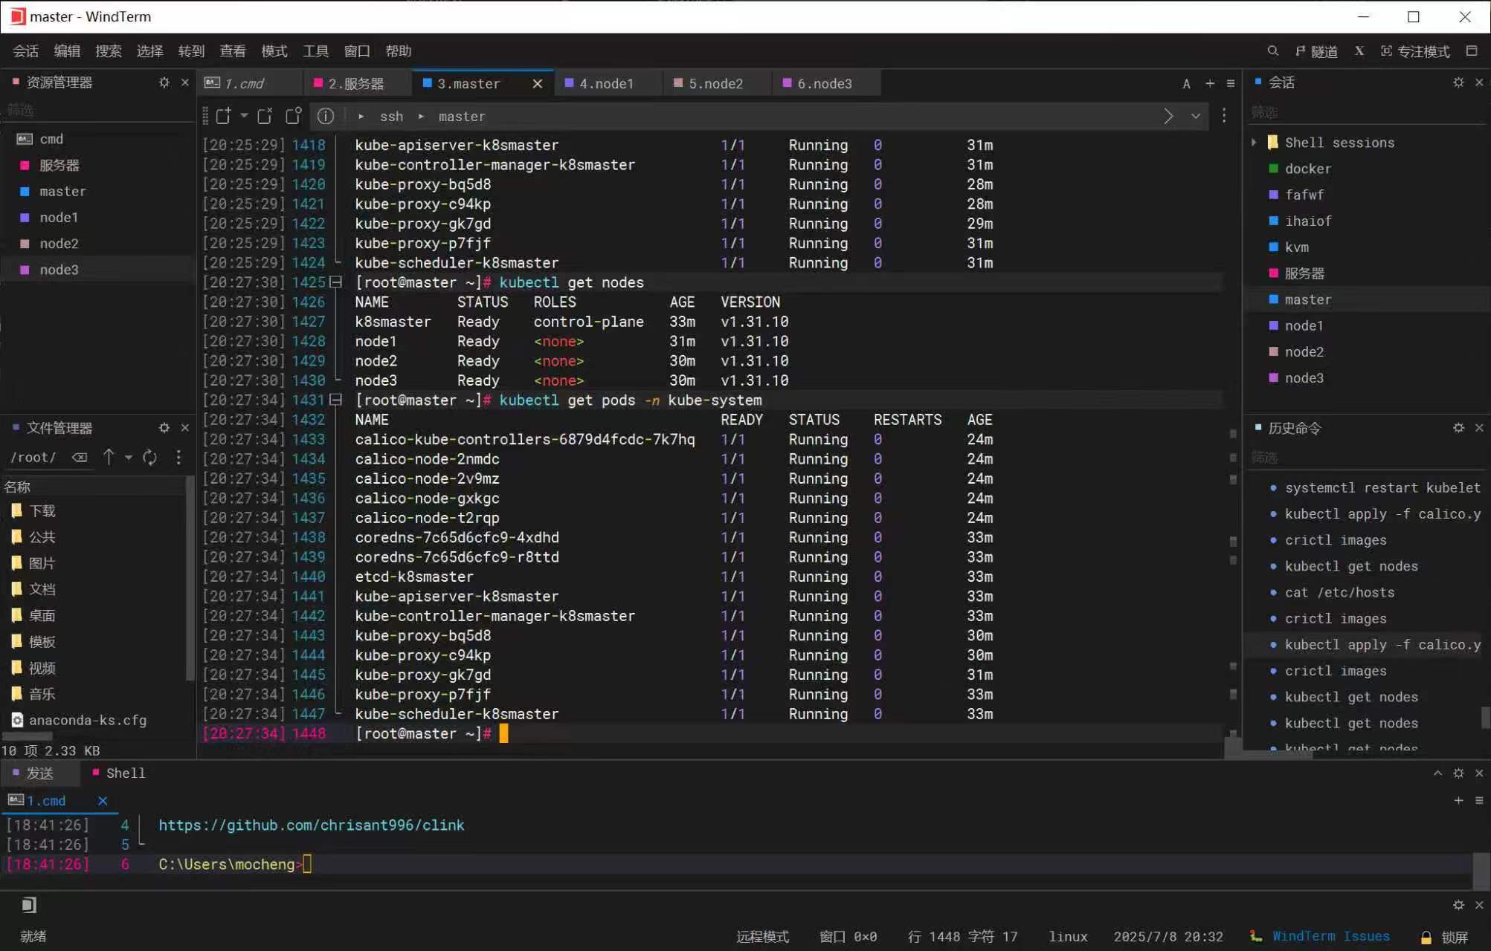Image resolution: width=1491 pixels, height=951 pixels.
Task: Click the session info circle icon
Action: [x=326, y=116]
